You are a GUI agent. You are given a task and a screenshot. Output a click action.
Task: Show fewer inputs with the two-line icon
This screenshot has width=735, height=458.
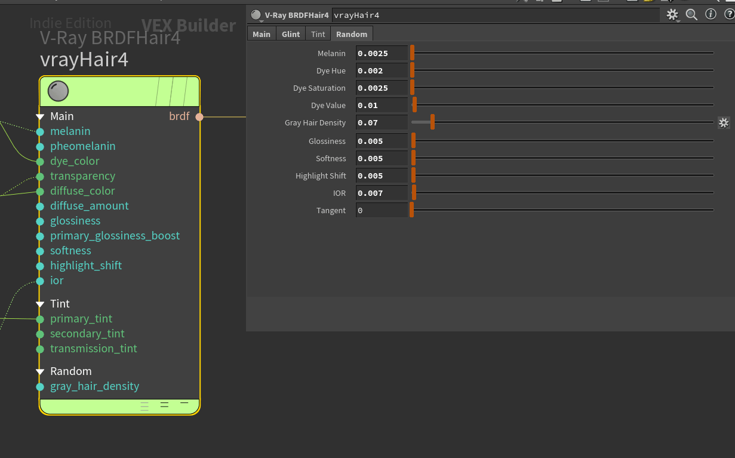(x=164, y=405)
